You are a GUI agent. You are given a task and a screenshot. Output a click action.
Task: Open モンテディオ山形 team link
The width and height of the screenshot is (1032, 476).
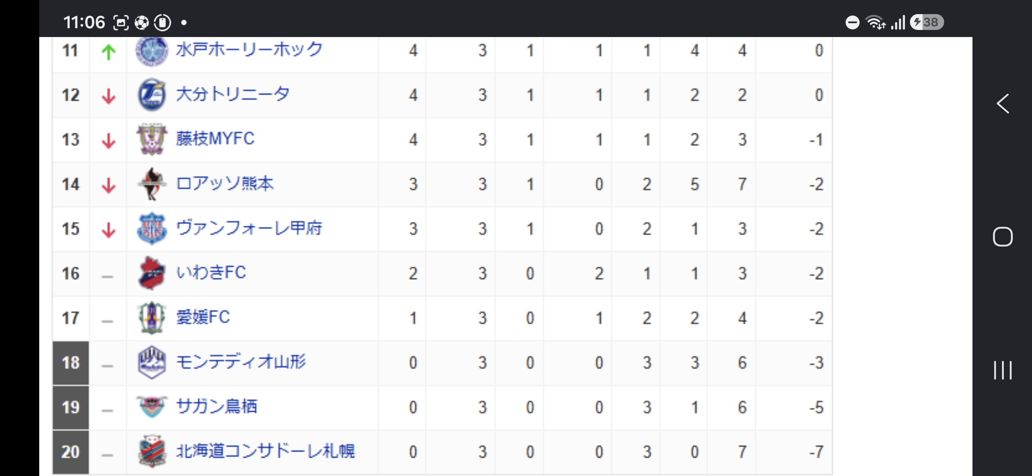click(x=241, y=362)
